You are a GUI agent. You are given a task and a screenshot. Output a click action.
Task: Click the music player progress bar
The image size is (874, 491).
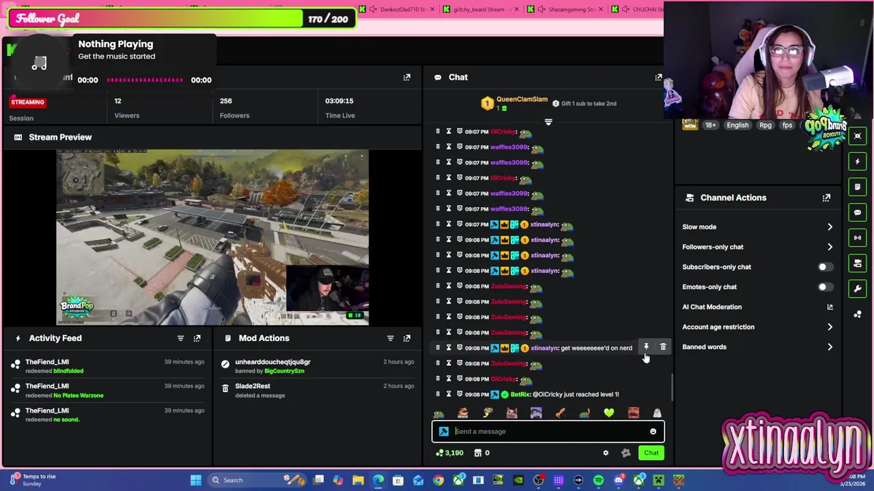click(x=145, y=80)
